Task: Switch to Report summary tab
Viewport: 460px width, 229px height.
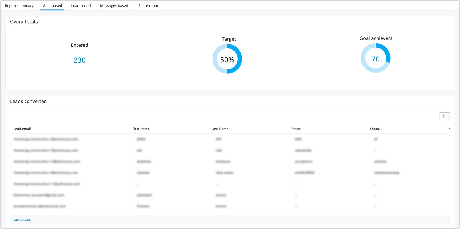Action: [x=19, y=6]
